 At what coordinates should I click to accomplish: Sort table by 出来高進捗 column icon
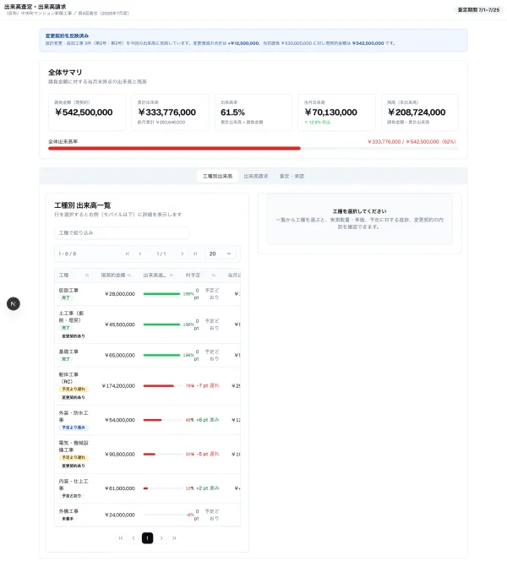pos(172,275)
